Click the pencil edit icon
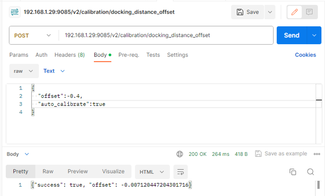The image size is (325, 196). (x=294, y=12)
